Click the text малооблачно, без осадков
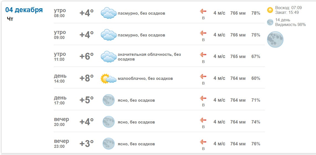The height and width of the screenshot is (155, 316). [145, 78]
